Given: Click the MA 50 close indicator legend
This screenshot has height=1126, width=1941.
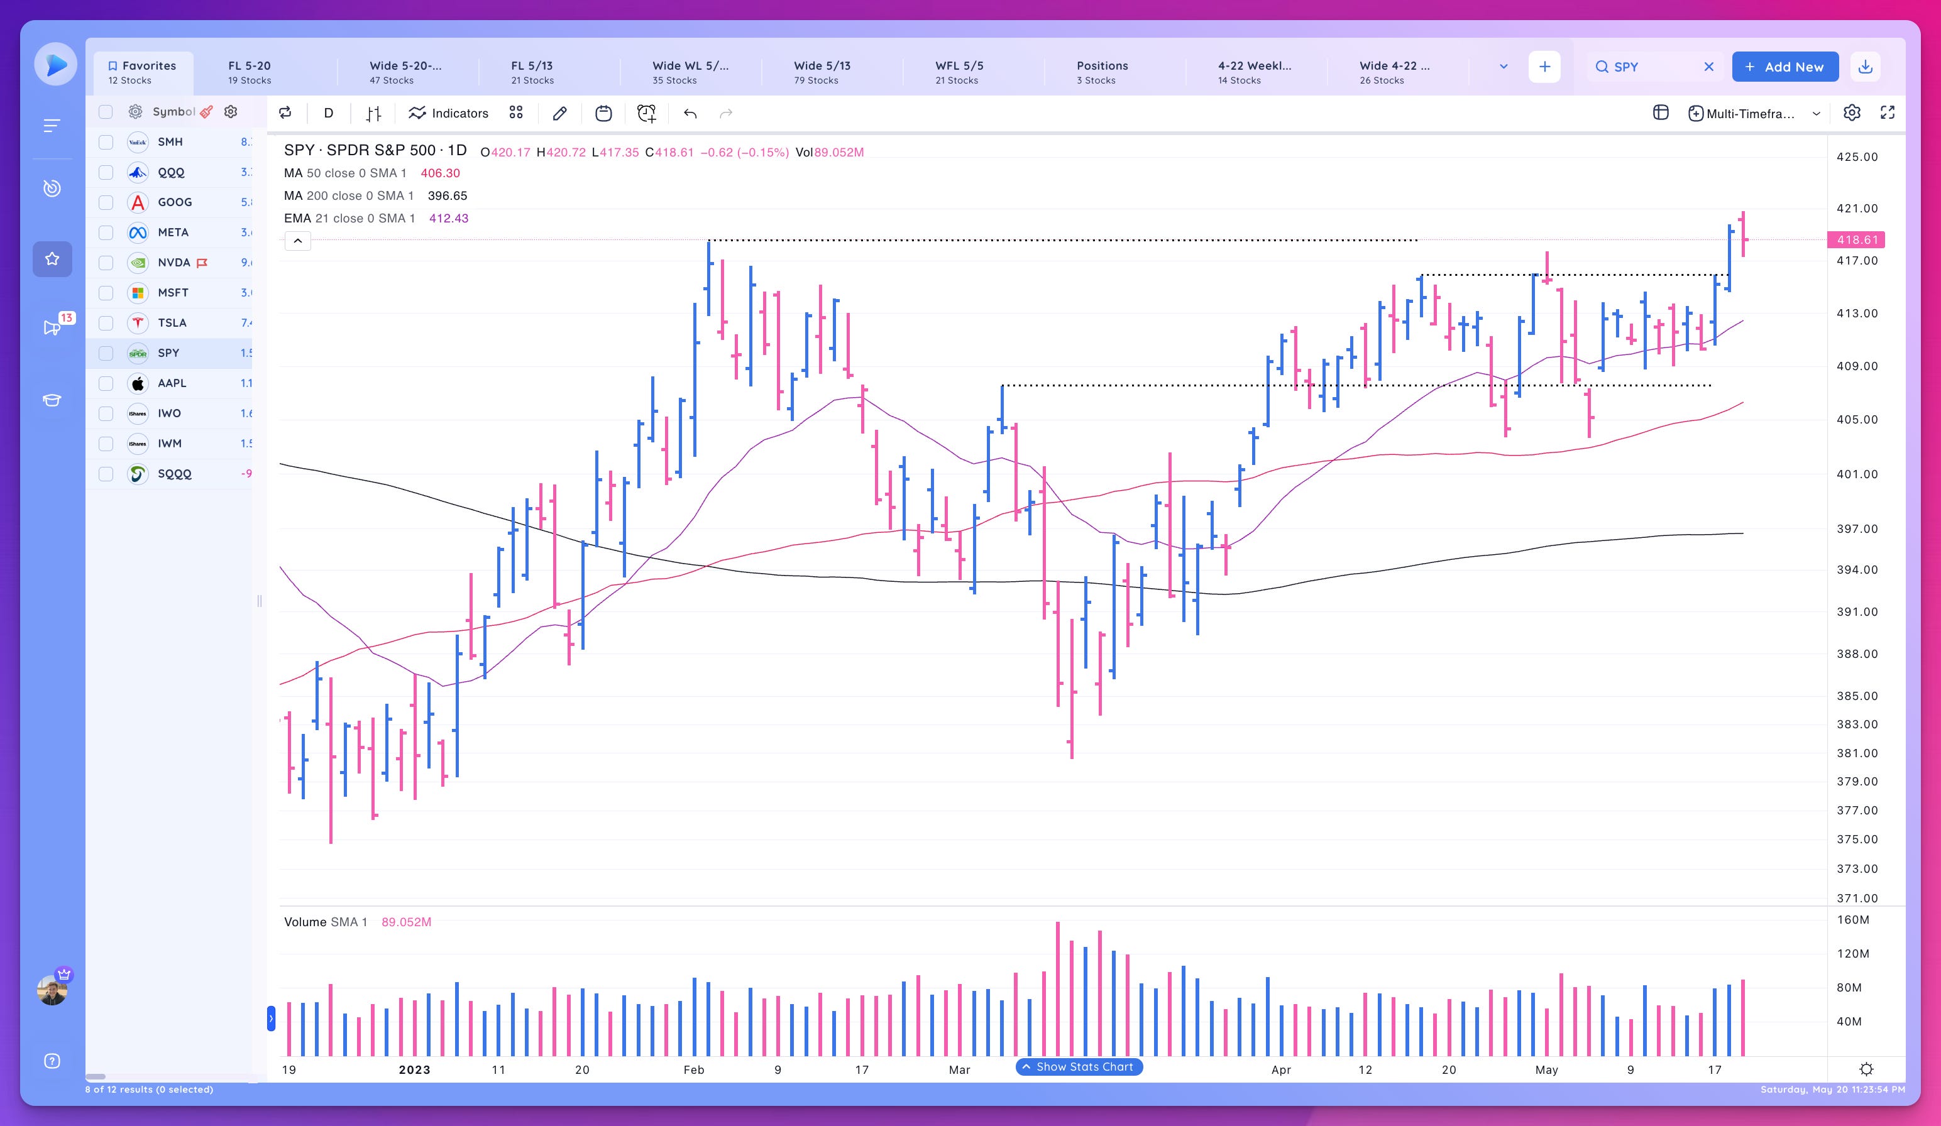Looking at the screenshot, I should tap(372, 173).
